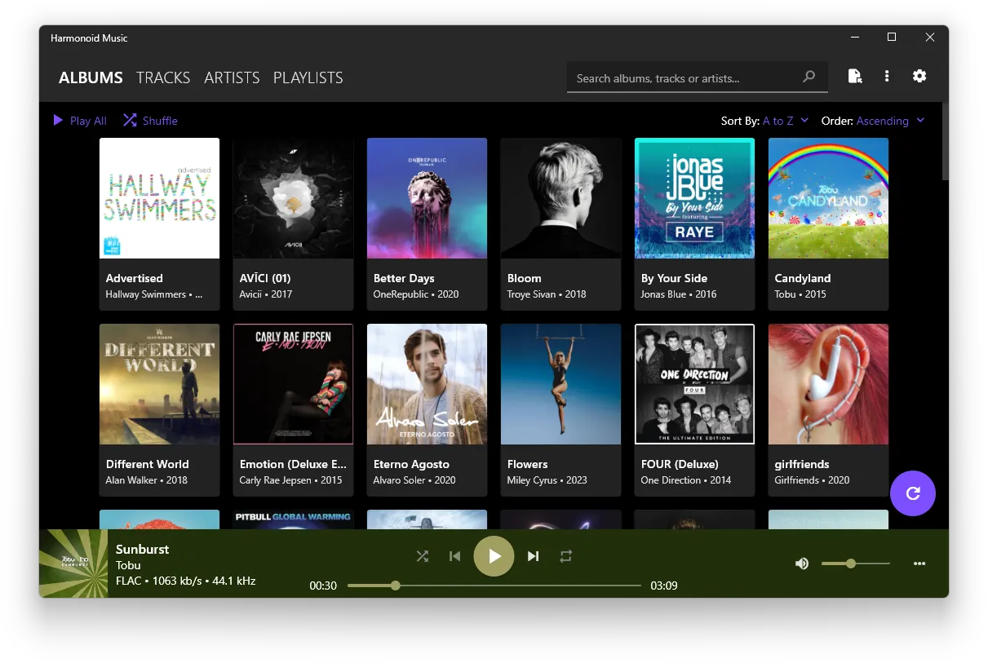Click the Harmonoid Music window title

(89, 38)
